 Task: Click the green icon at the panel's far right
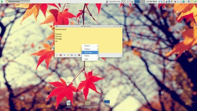pyautogui.click(x=195, y=2)
